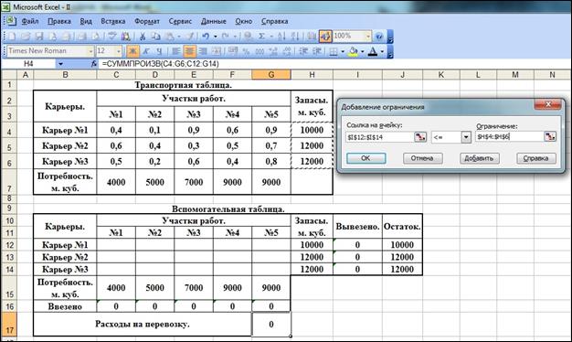Paste using the clipboard toolbar icon
The height and width of the screenshot is (342, 572).
pos(170,37)
